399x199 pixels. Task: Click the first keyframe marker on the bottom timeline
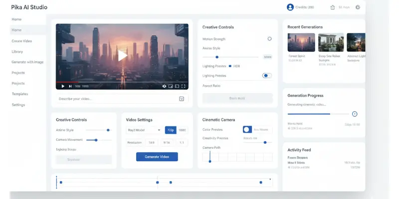point(61,182)
